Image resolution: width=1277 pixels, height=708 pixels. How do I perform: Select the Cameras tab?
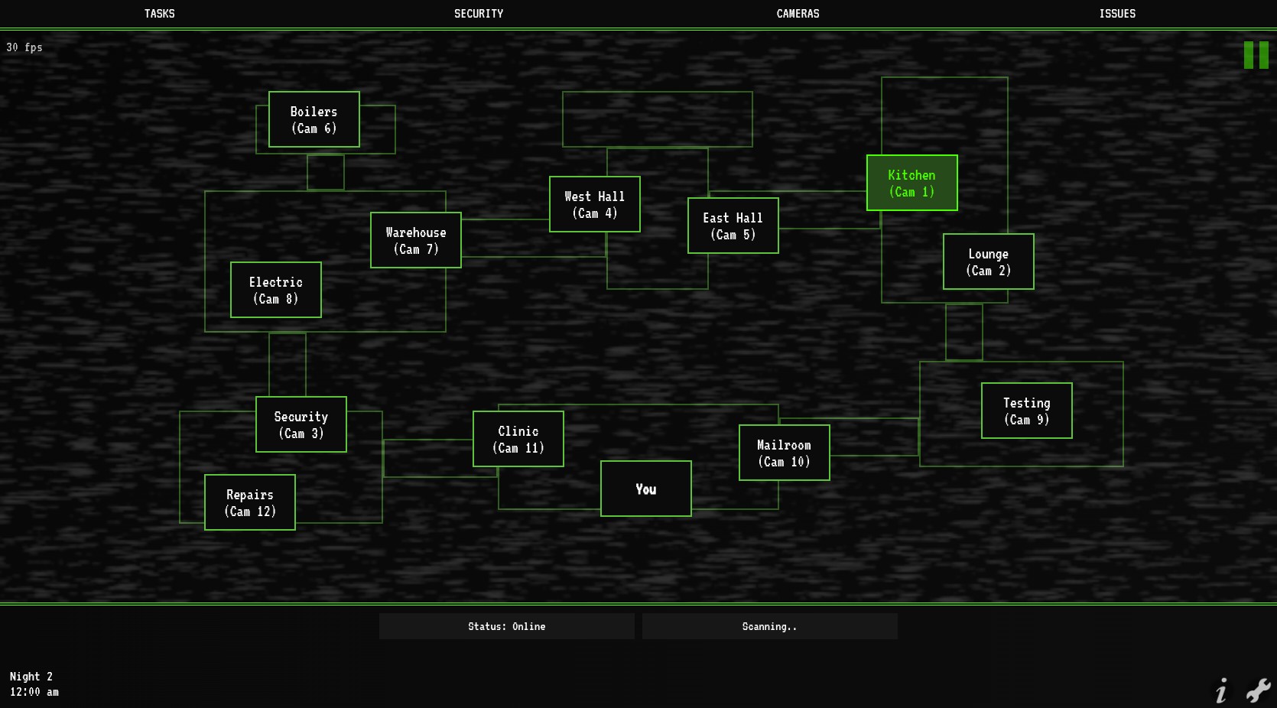tap(798, 14)
